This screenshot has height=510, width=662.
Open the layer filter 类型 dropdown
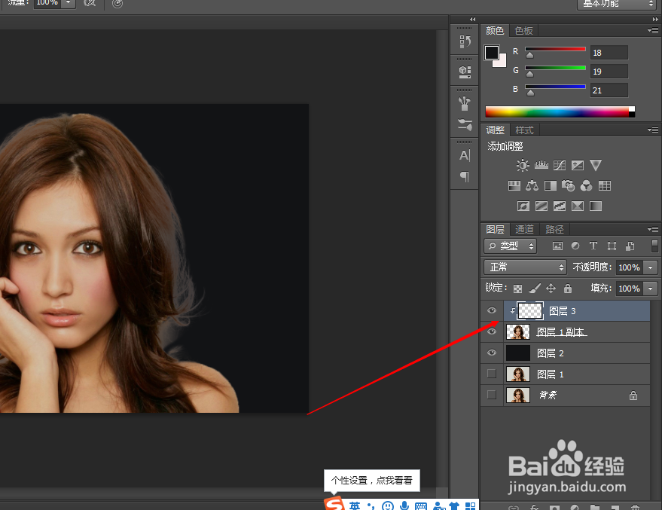coord(511,246)
